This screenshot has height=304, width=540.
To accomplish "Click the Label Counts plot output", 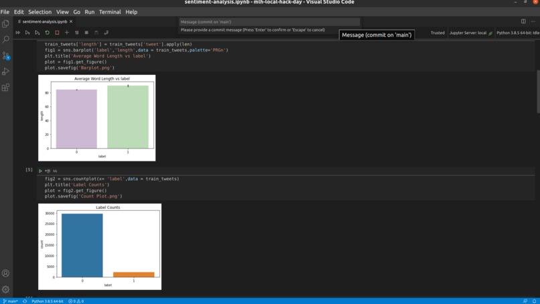I will click(x=100, y=246).
